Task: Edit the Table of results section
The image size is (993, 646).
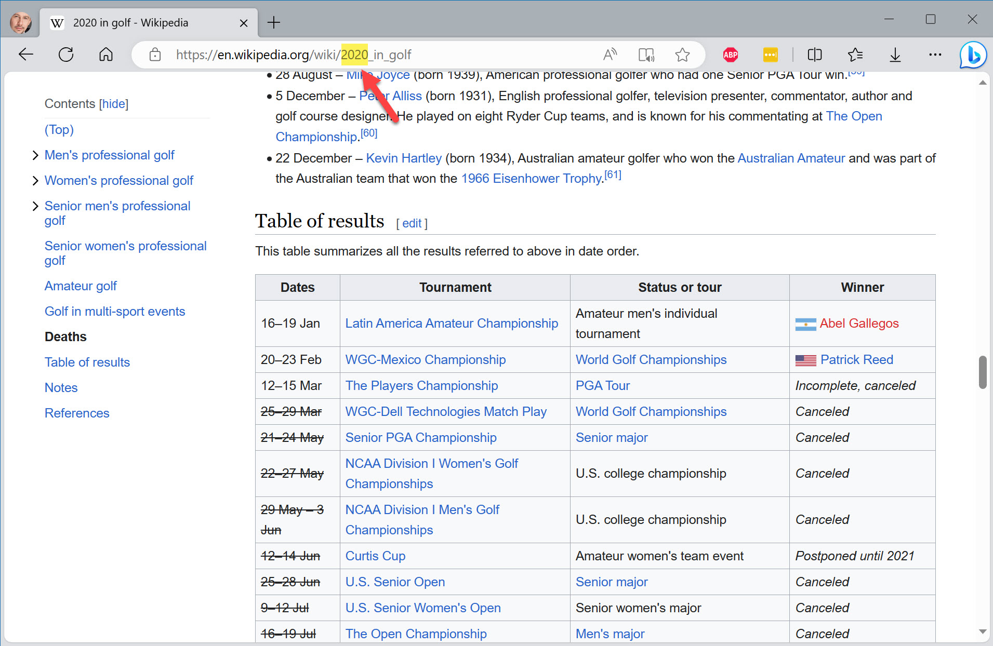Action: (x=412, y=223)
